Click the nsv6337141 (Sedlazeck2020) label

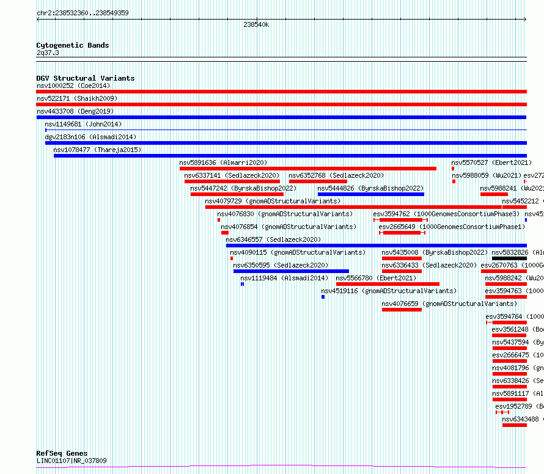coord(232,175)
